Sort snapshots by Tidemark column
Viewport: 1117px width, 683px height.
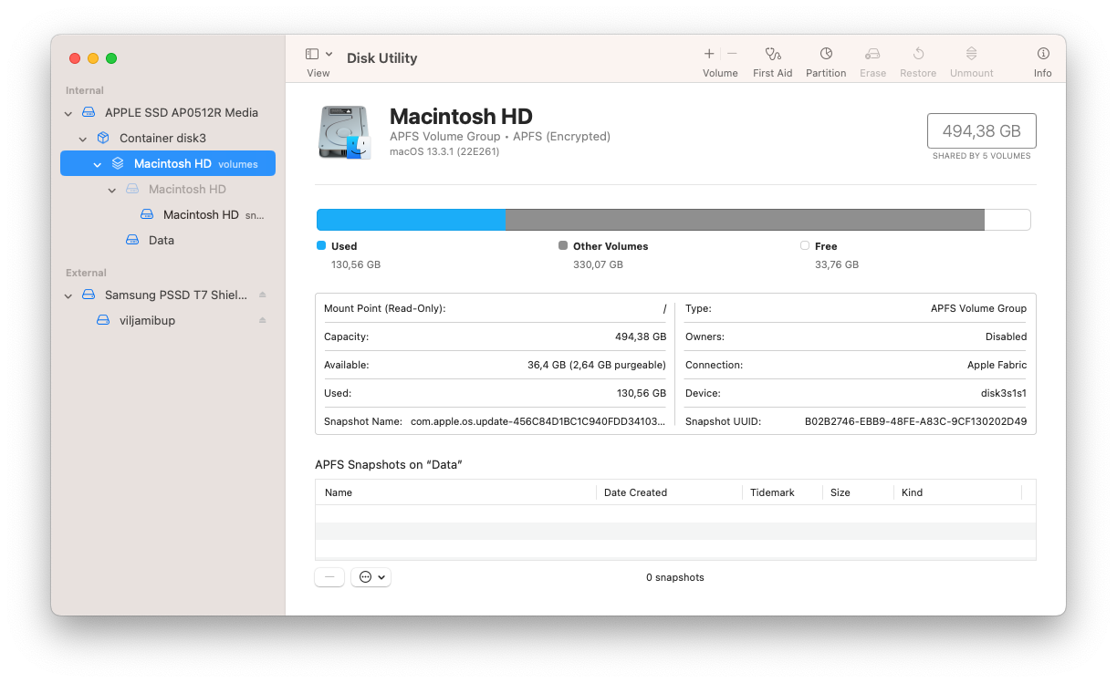pos(782,492)
